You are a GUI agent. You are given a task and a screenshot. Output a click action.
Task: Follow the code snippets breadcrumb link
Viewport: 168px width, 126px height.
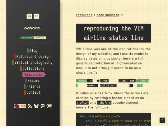point(108,15)
